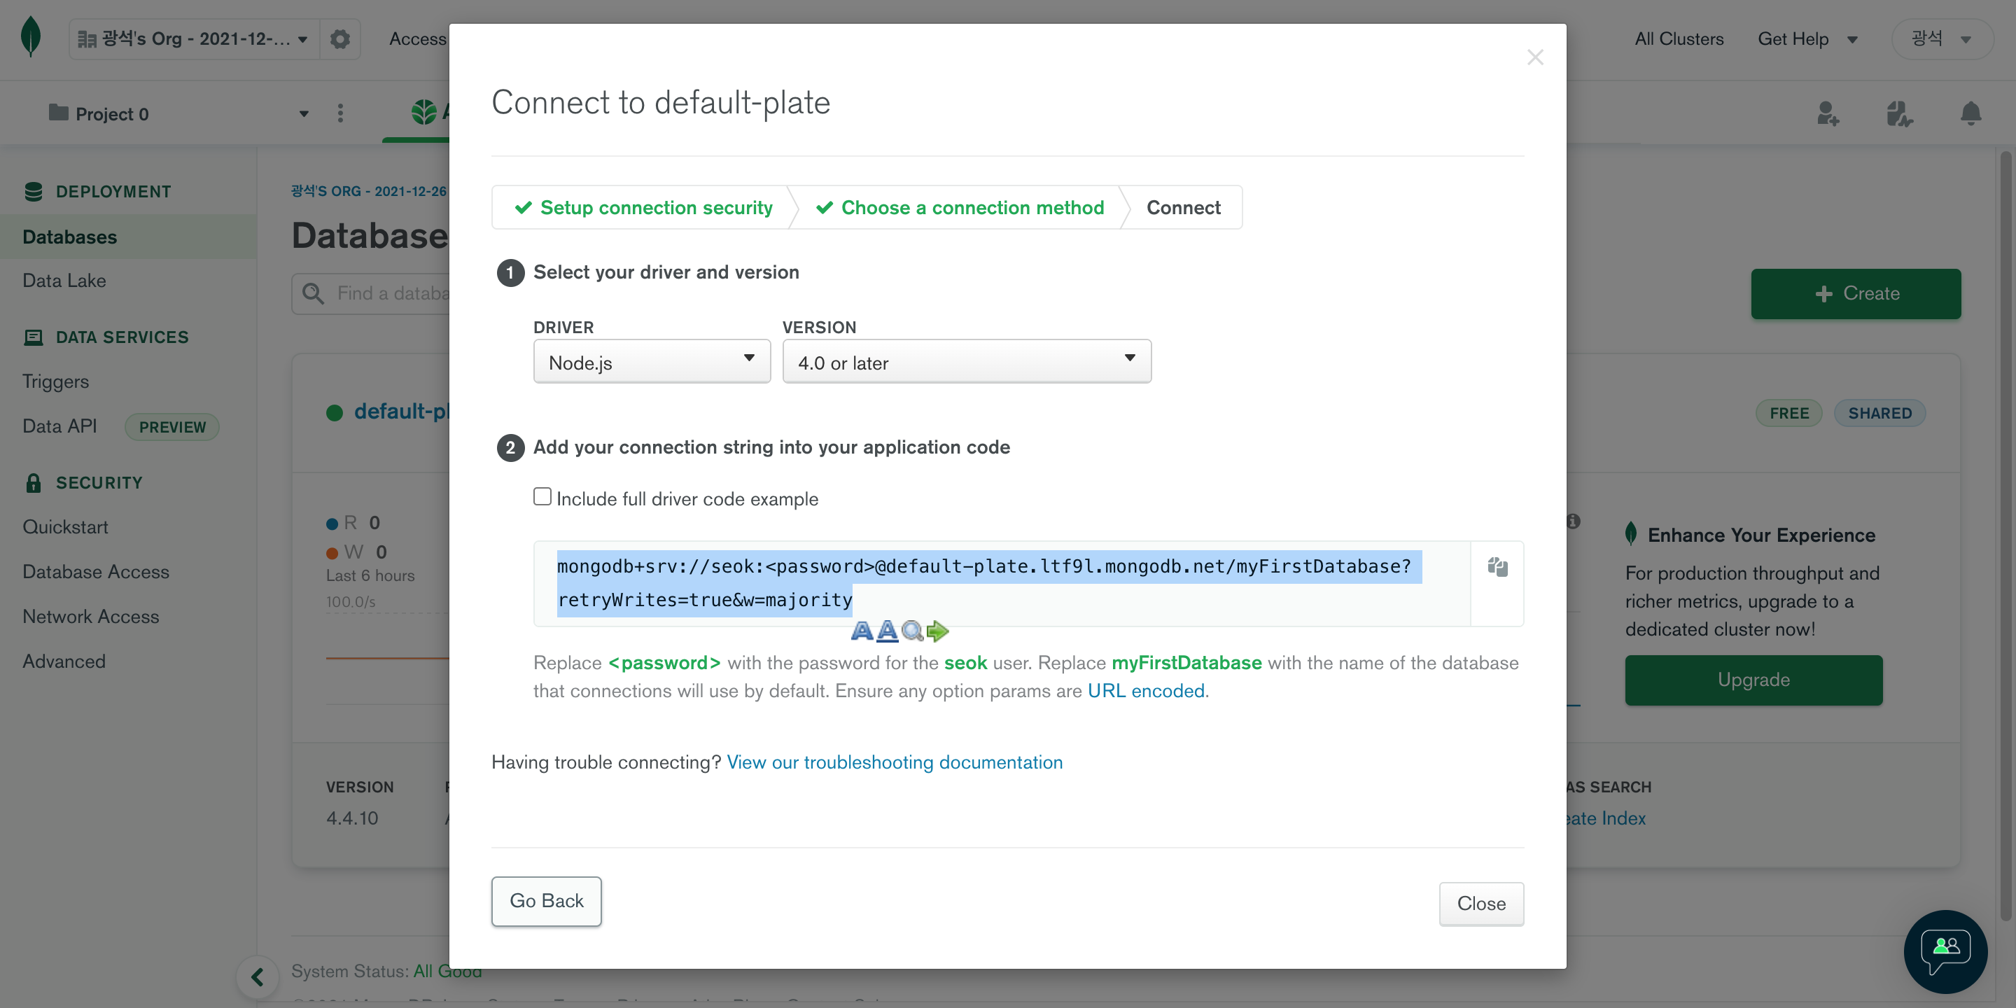Click the first A popup toolbar icon
The width and height of the screenshot is (2016, 1008).
862,631
